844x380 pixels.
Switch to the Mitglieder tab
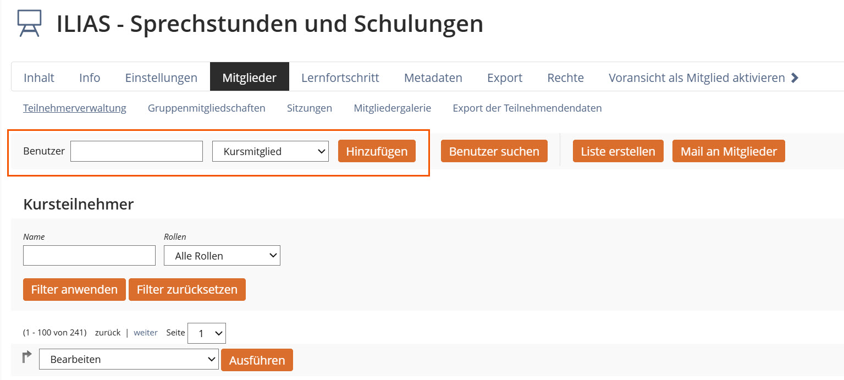pyautogui.click(x=249, y=77)
